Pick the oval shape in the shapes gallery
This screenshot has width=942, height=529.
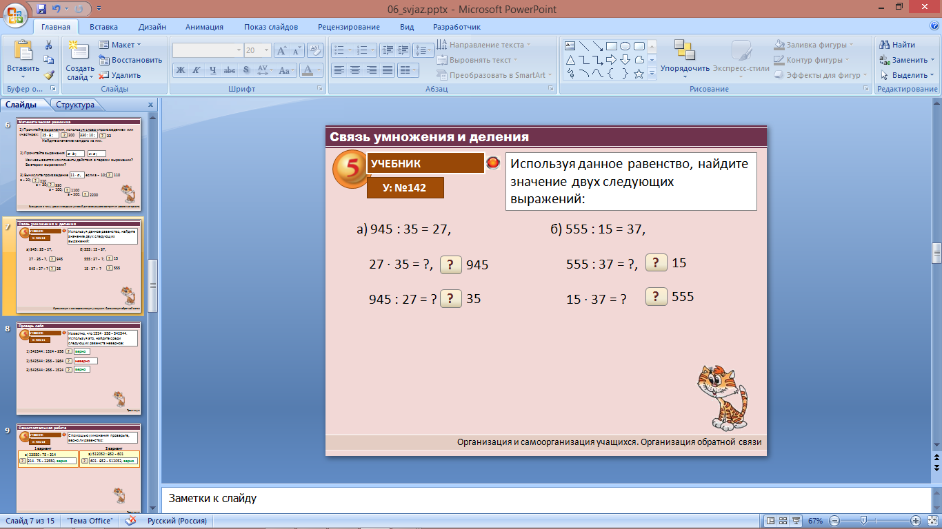click(625, 46)
